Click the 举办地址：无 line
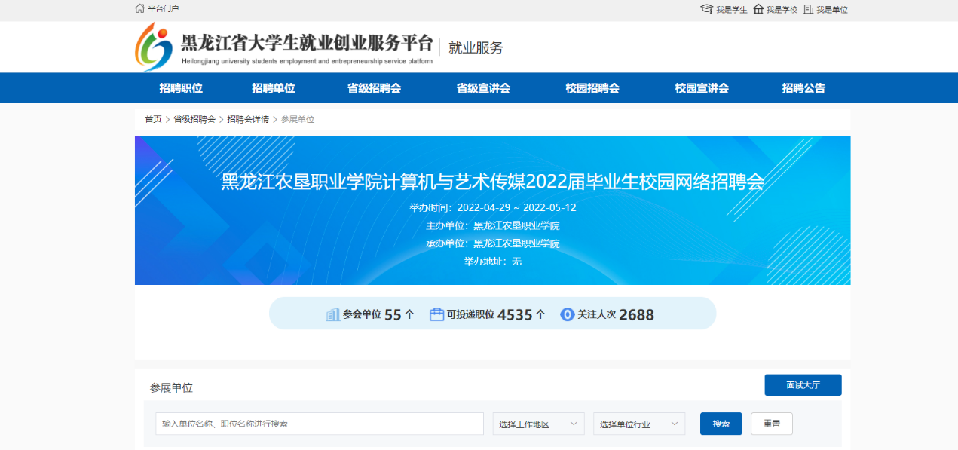 [x=493, y=262]
